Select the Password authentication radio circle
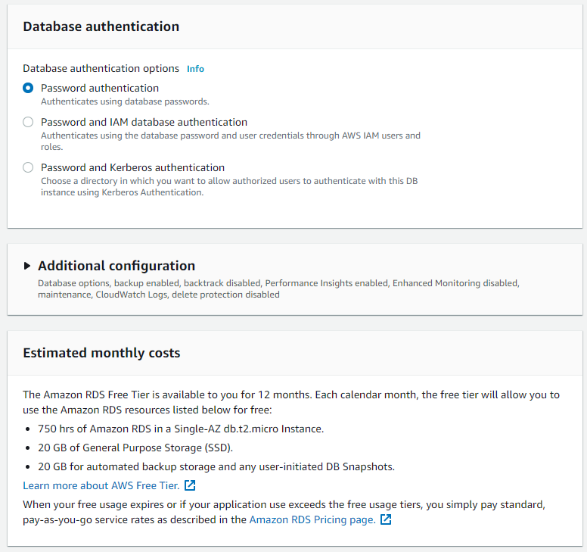The height and width of the screenshot is (552, 587). coord(28,88)
